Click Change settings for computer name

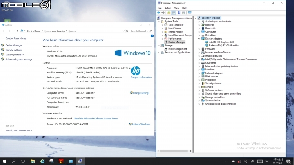point(141,93)
